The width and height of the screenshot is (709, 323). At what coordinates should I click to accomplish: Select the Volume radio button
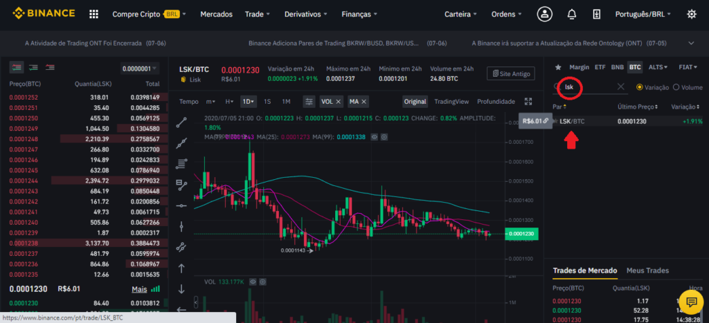tap(676, 87)
